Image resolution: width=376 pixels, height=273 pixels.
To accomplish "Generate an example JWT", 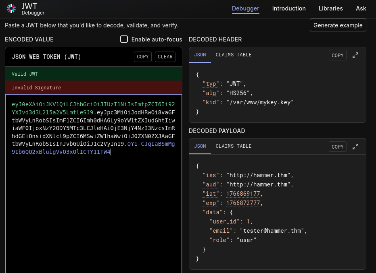I will pos(338,25).
